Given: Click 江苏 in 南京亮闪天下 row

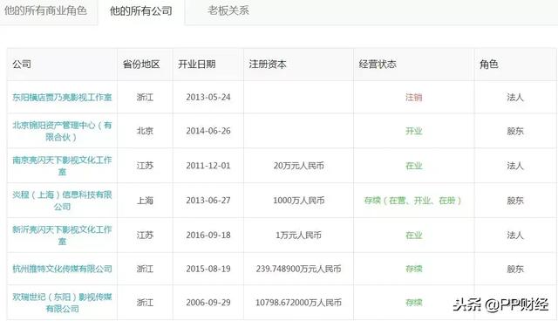Looking at the screenshot, I should (x=145, y=166).
